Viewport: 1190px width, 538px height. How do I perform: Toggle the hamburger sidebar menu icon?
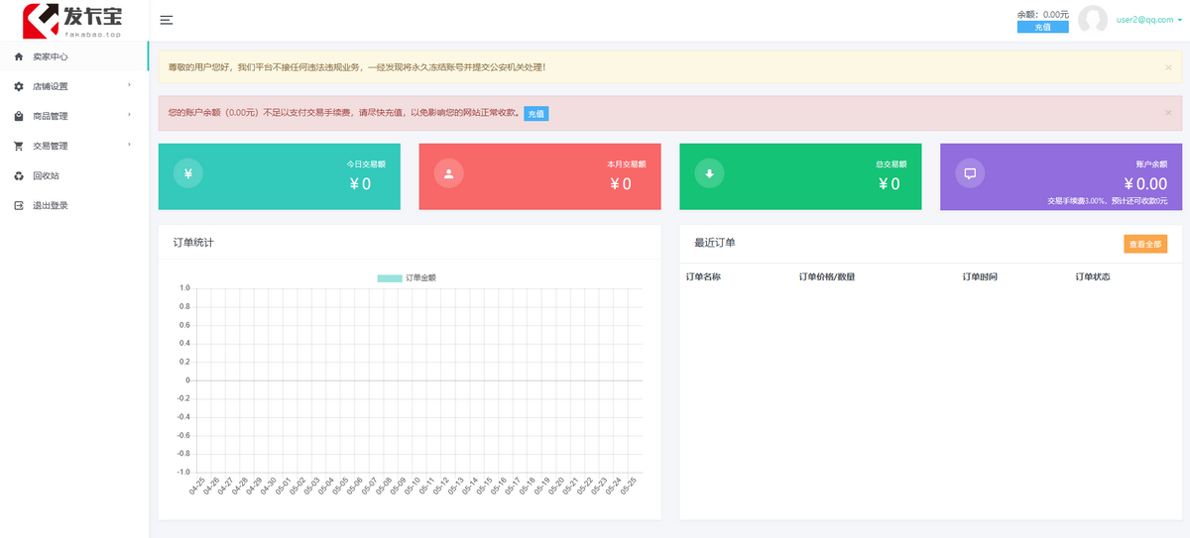tap(167, 20)
